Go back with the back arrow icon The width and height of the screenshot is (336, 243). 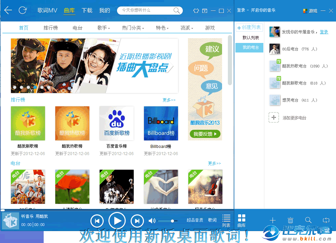point(8,10)
